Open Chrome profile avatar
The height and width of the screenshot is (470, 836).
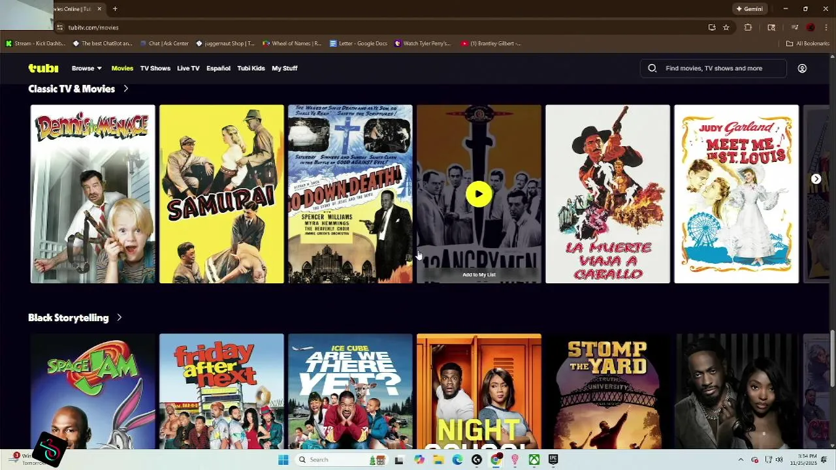[x=811, y=27]
